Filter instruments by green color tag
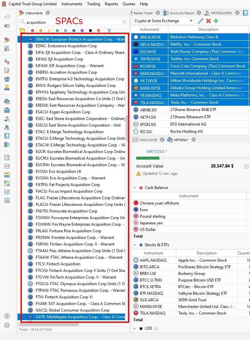 pyautogui.click(x=57, y=31)
